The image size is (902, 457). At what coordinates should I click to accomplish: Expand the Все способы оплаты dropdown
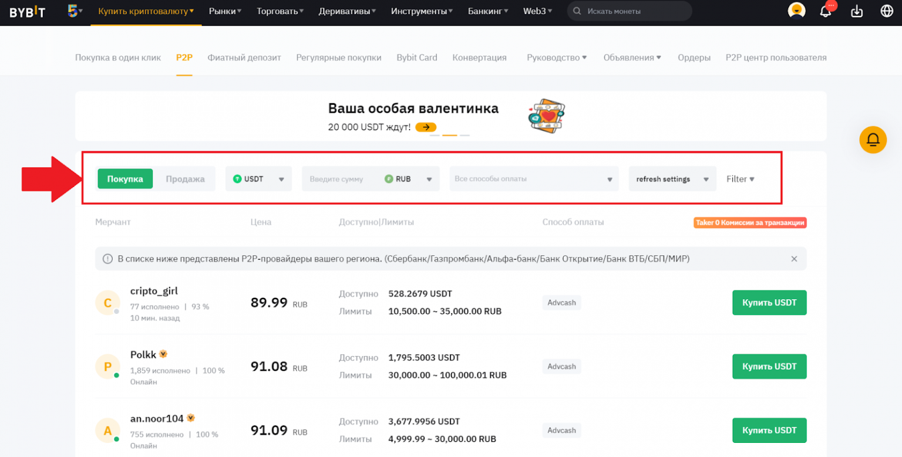coord(534,179)
